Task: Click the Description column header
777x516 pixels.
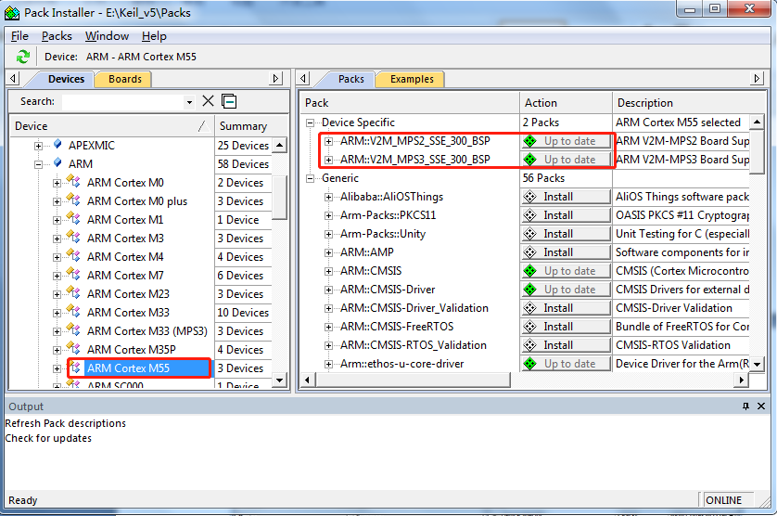Action: click(x=690, y=103)
